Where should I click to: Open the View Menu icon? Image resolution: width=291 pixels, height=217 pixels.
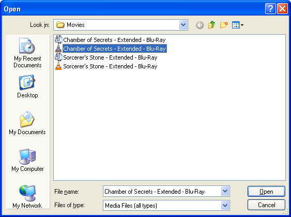click(238, 25)
